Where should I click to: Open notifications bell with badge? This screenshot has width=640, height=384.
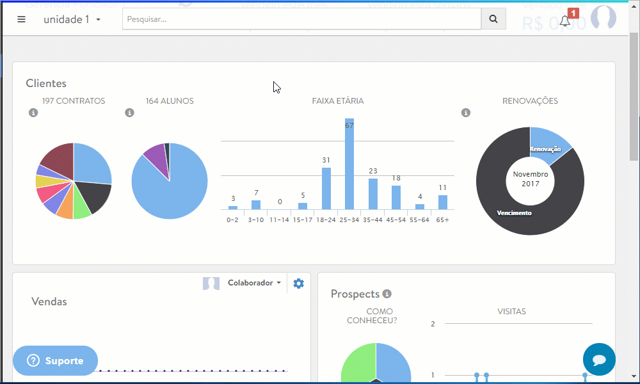565,20
